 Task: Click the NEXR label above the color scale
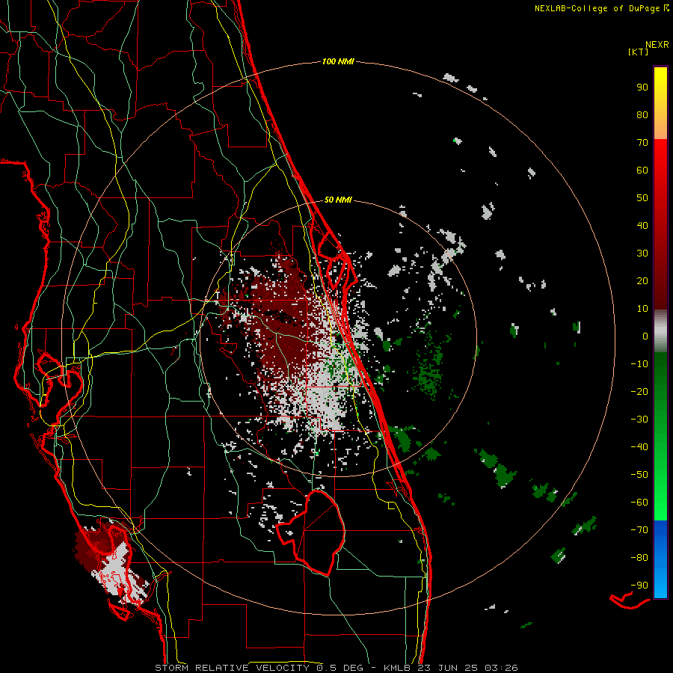pos(657,45)
